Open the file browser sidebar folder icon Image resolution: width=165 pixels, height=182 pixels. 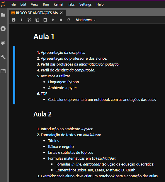3,15
